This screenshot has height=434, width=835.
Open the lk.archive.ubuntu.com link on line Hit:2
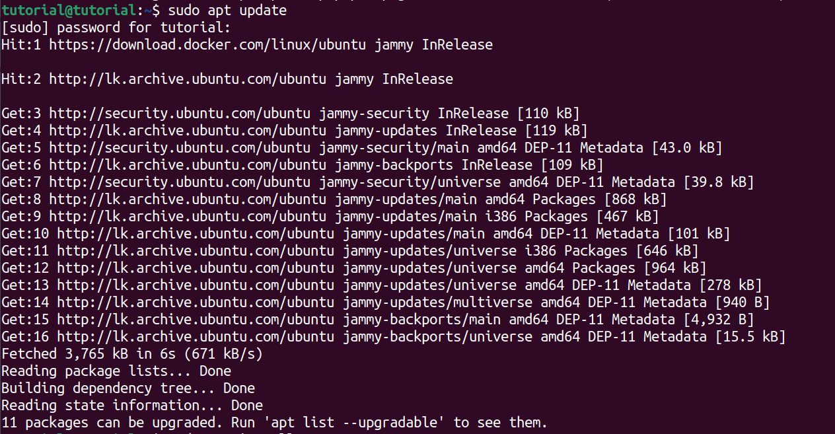[192, 79]
